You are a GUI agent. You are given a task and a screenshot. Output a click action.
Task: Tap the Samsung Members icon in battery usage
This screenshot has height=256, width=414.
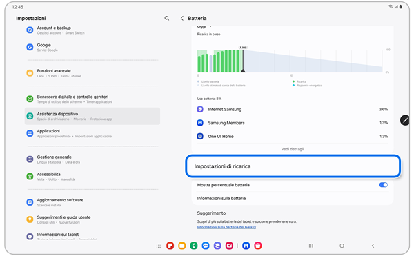[200, 123]
